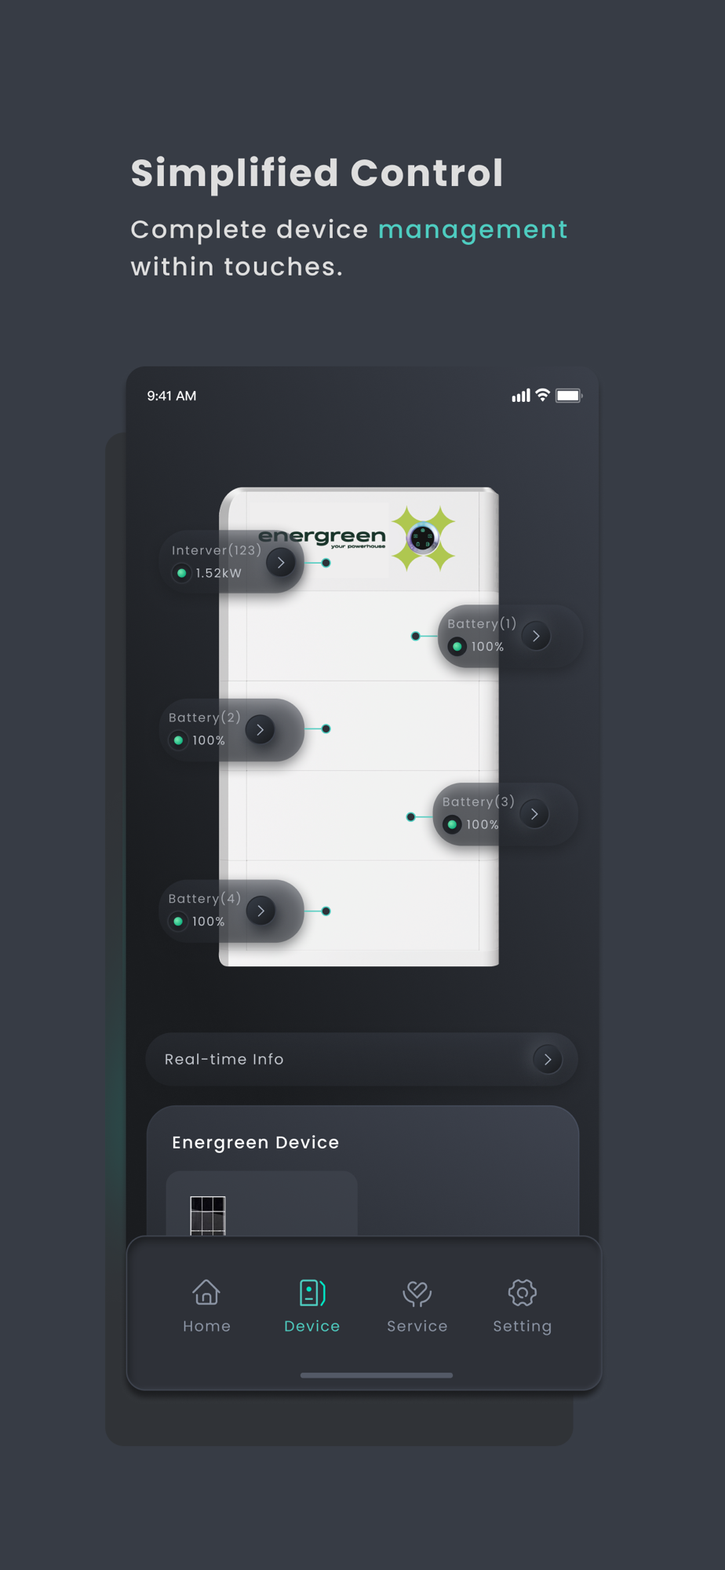Click the Setting tab label

click(x=523, y=1326)
